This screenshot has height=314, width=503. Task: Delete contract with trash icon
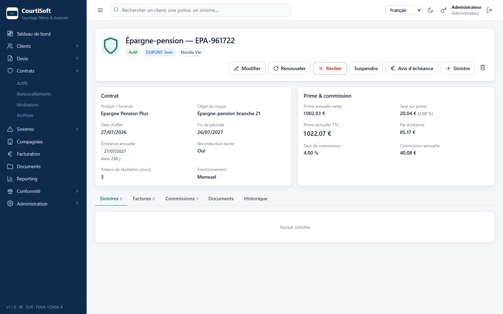(483, 68)
